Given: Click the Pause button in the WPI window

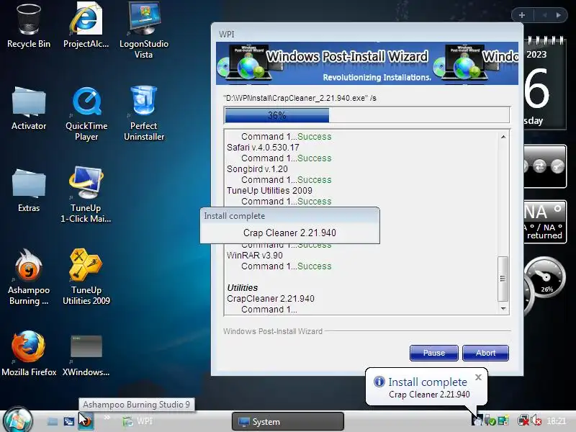Looking at the screenshot, I should pyautogui.click(x=434, y=353).
